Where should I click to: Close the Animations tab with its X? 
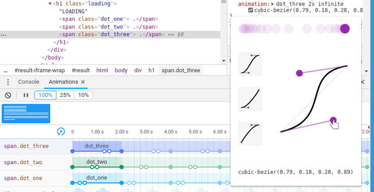tap(83, 82)
